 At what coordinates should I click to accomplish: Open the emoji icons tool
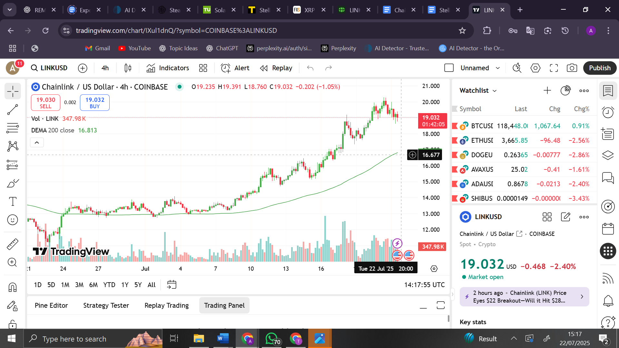tap(13, 220)
